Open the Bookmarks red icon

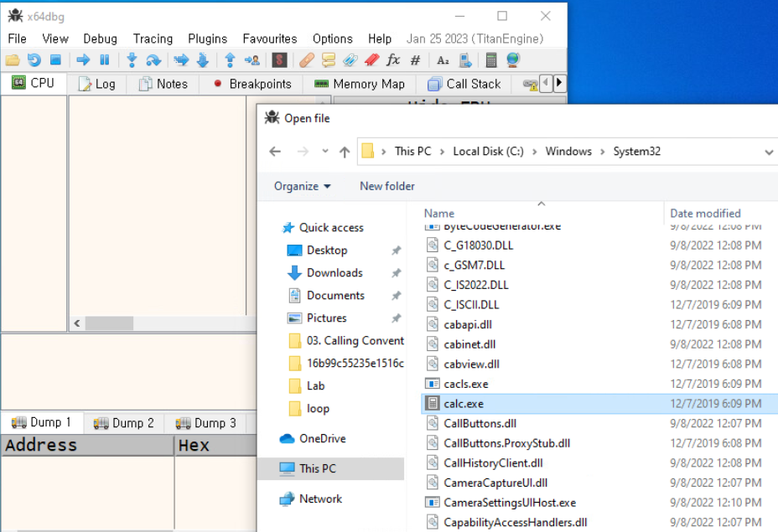click(x=371, y=60)
